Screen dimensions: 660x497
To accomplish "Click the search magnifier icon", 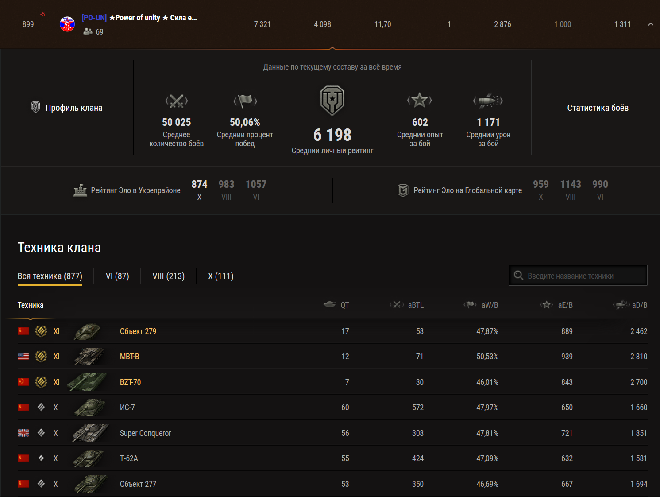I will tap(518, 276).
